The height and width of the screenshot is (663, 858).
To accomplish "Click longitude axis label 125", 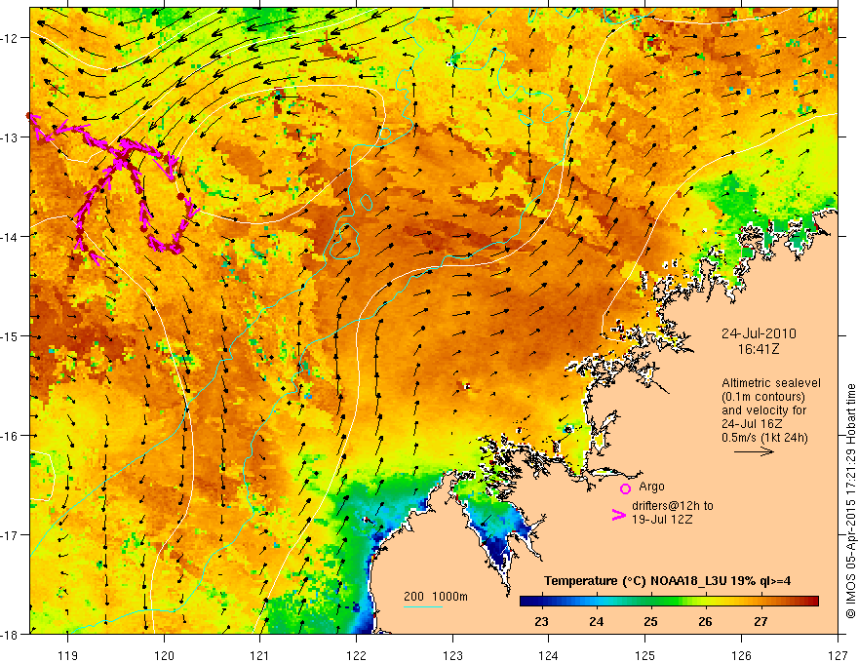I will [645, 655].
